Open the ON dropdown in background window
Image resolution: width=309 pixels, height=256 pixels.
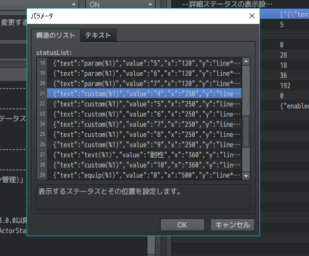pyautogui.click(x=120, y=5)
